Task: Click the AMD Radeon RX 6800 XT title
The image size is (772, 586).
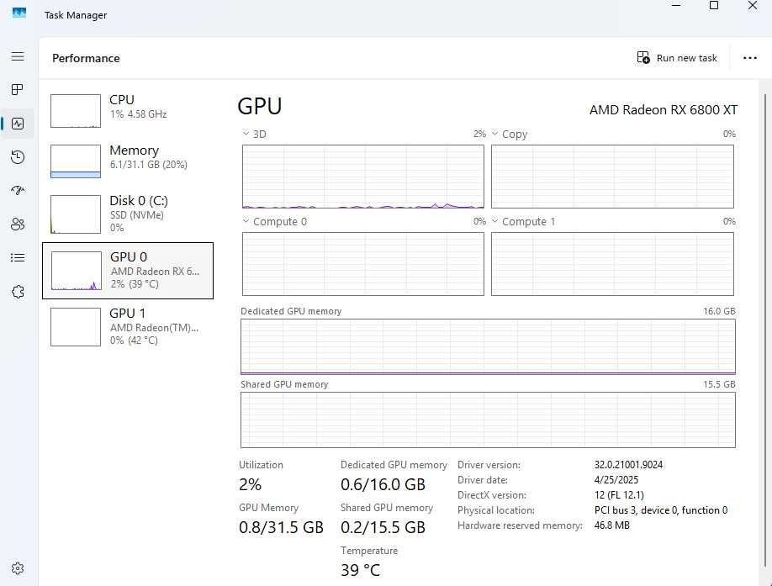Action: pyautogui.click(x=664, y=109)
